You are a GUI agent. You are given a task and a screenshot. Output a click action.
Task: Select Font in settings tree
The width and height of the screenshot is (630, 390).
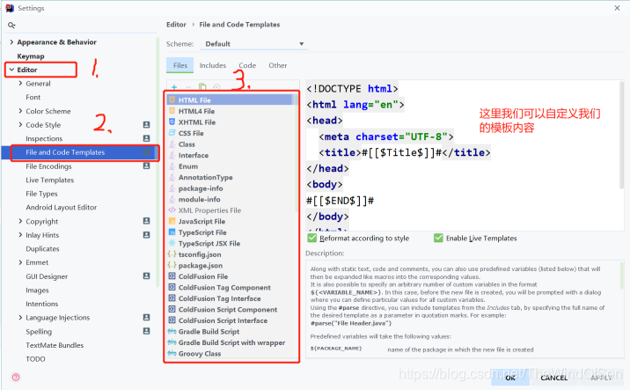pyautogui.click(x=33, y=97)
